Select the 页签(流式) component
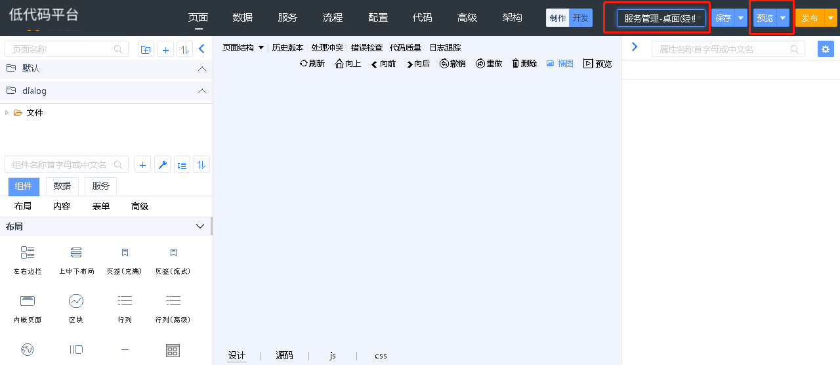 pyautogui.click(x=173, y=259)
